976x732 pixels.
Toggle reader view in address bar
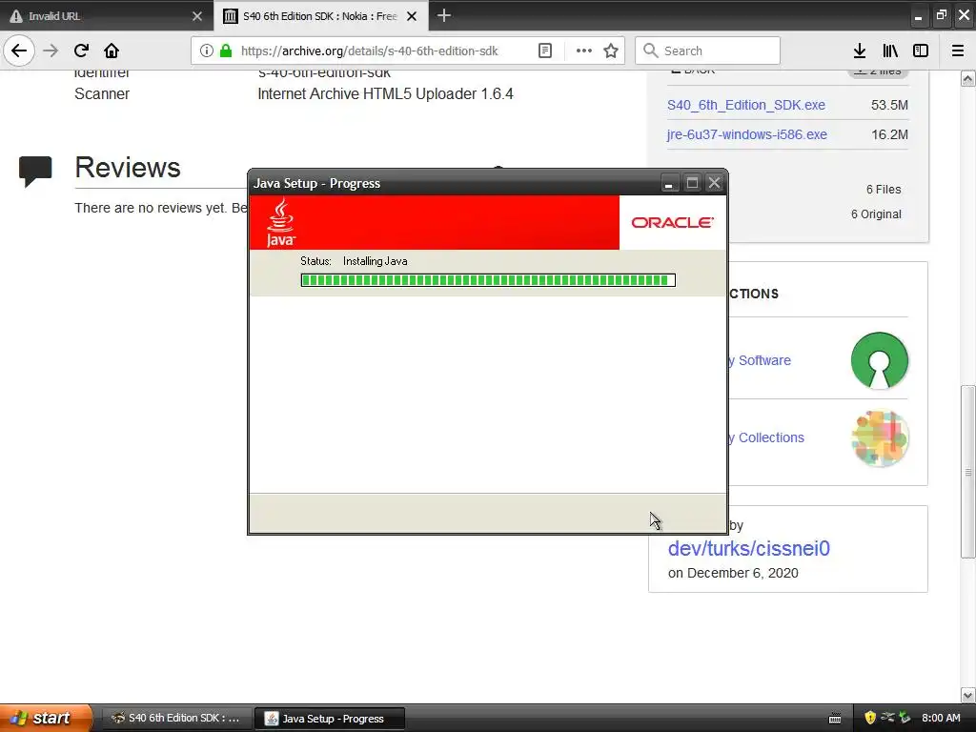(544, 51)
